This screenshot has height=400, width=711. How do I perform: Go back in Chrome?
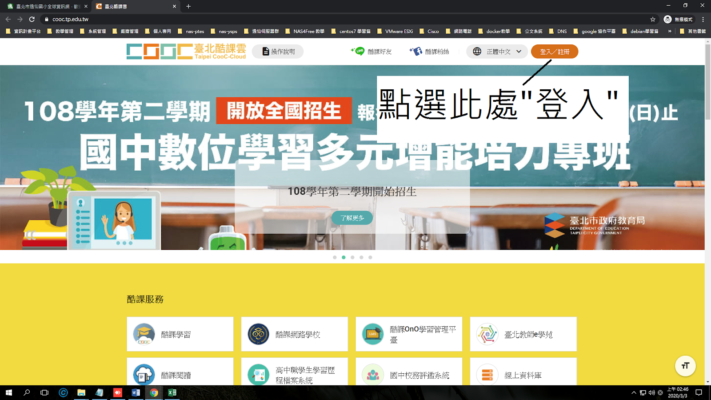pyautogui.click(x=8, y=19)
